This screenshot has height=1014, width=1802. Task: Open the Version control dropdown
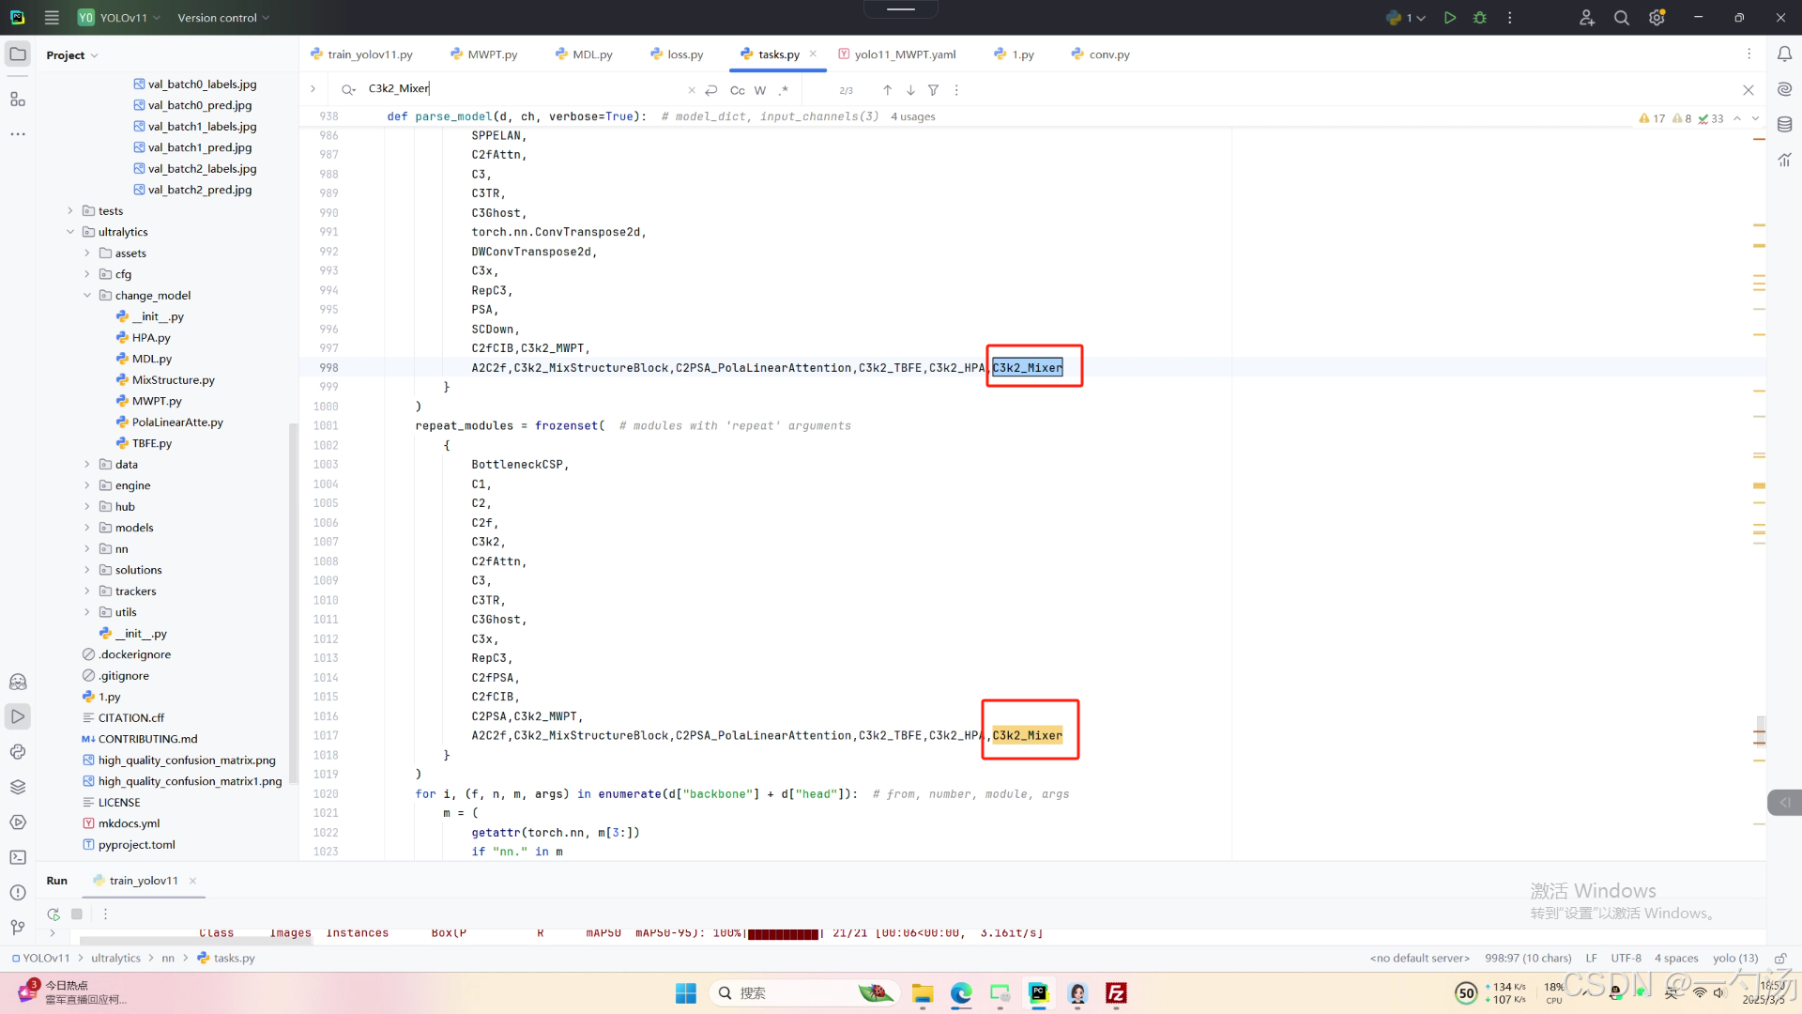223,18
